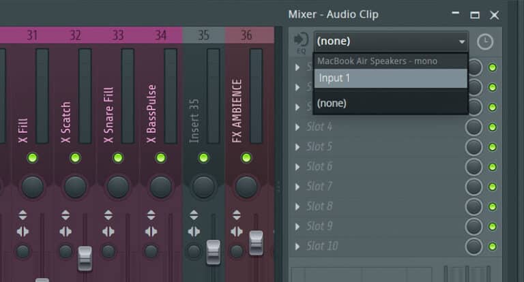Toggle the Slot 6 effect enable light
Viewport: 524px width, 282px height.
point(492,167)
